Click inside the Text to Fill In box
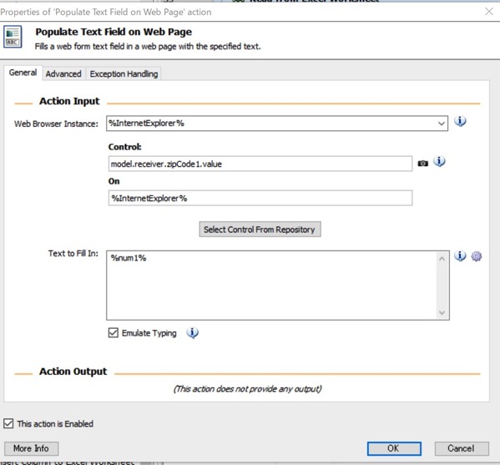This screenshot has height=465, width=500. [x=272, y=286]
